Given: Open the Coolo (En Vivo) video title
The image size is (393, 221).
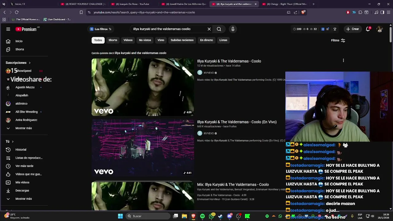Looking at the screenshot, I should click(237, 122).
